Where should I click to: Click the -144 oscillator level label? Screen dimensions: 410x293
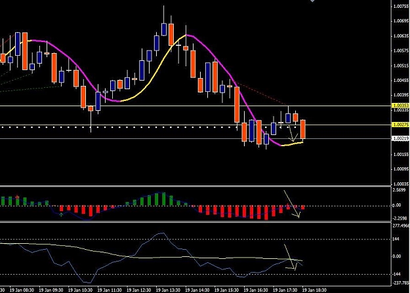397,274
